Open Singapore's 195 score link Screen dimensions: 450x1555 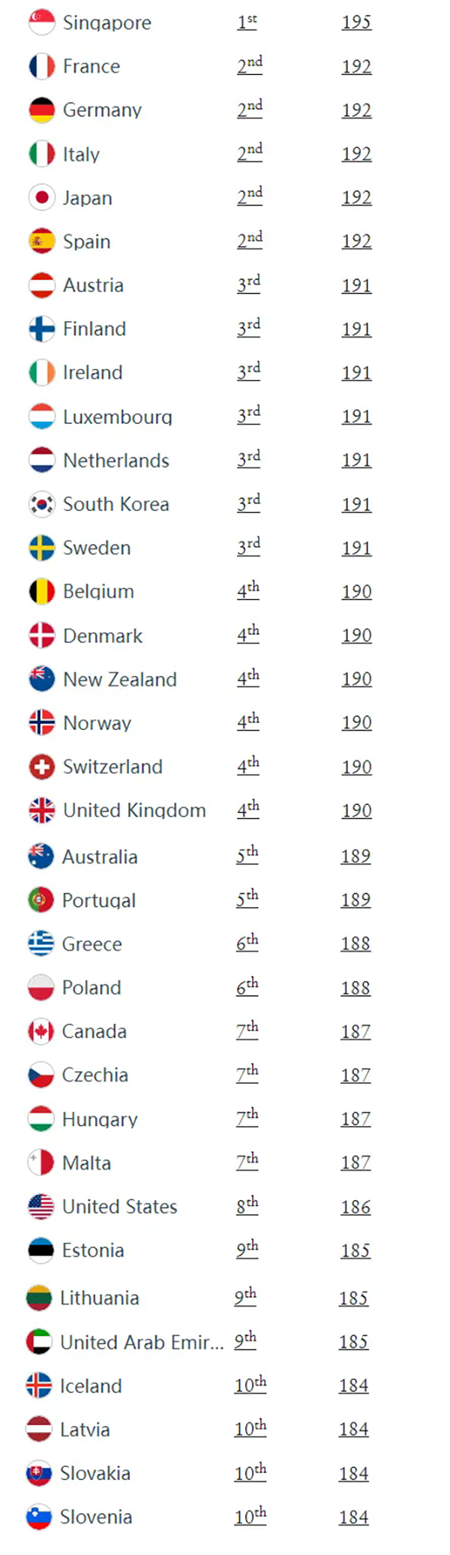tap(356, 23)
